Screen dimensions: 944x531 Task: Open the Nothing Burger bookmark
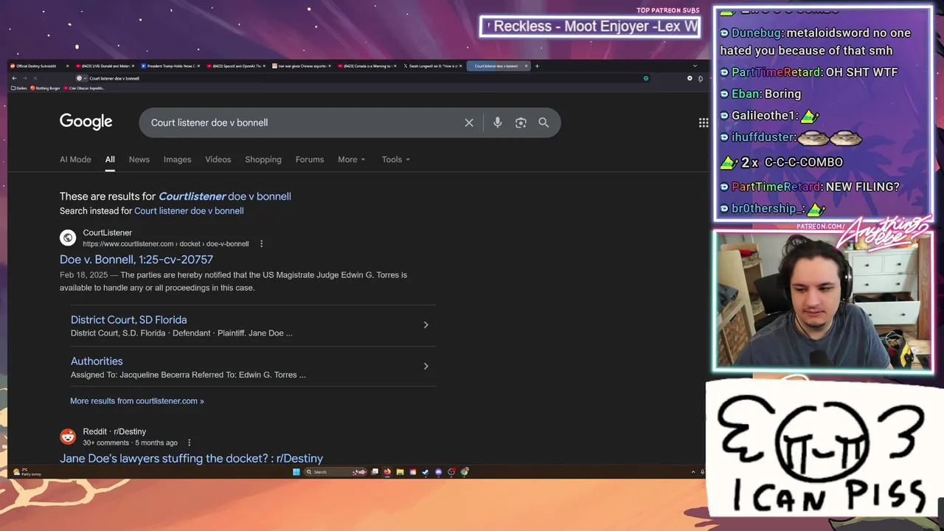pos(45,88)
